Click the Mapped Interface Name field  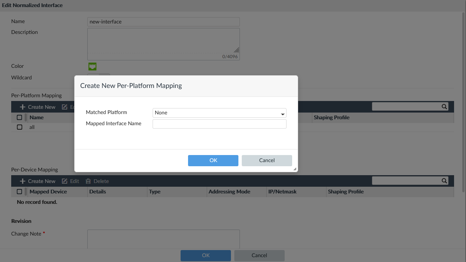[x=219, y=124]
